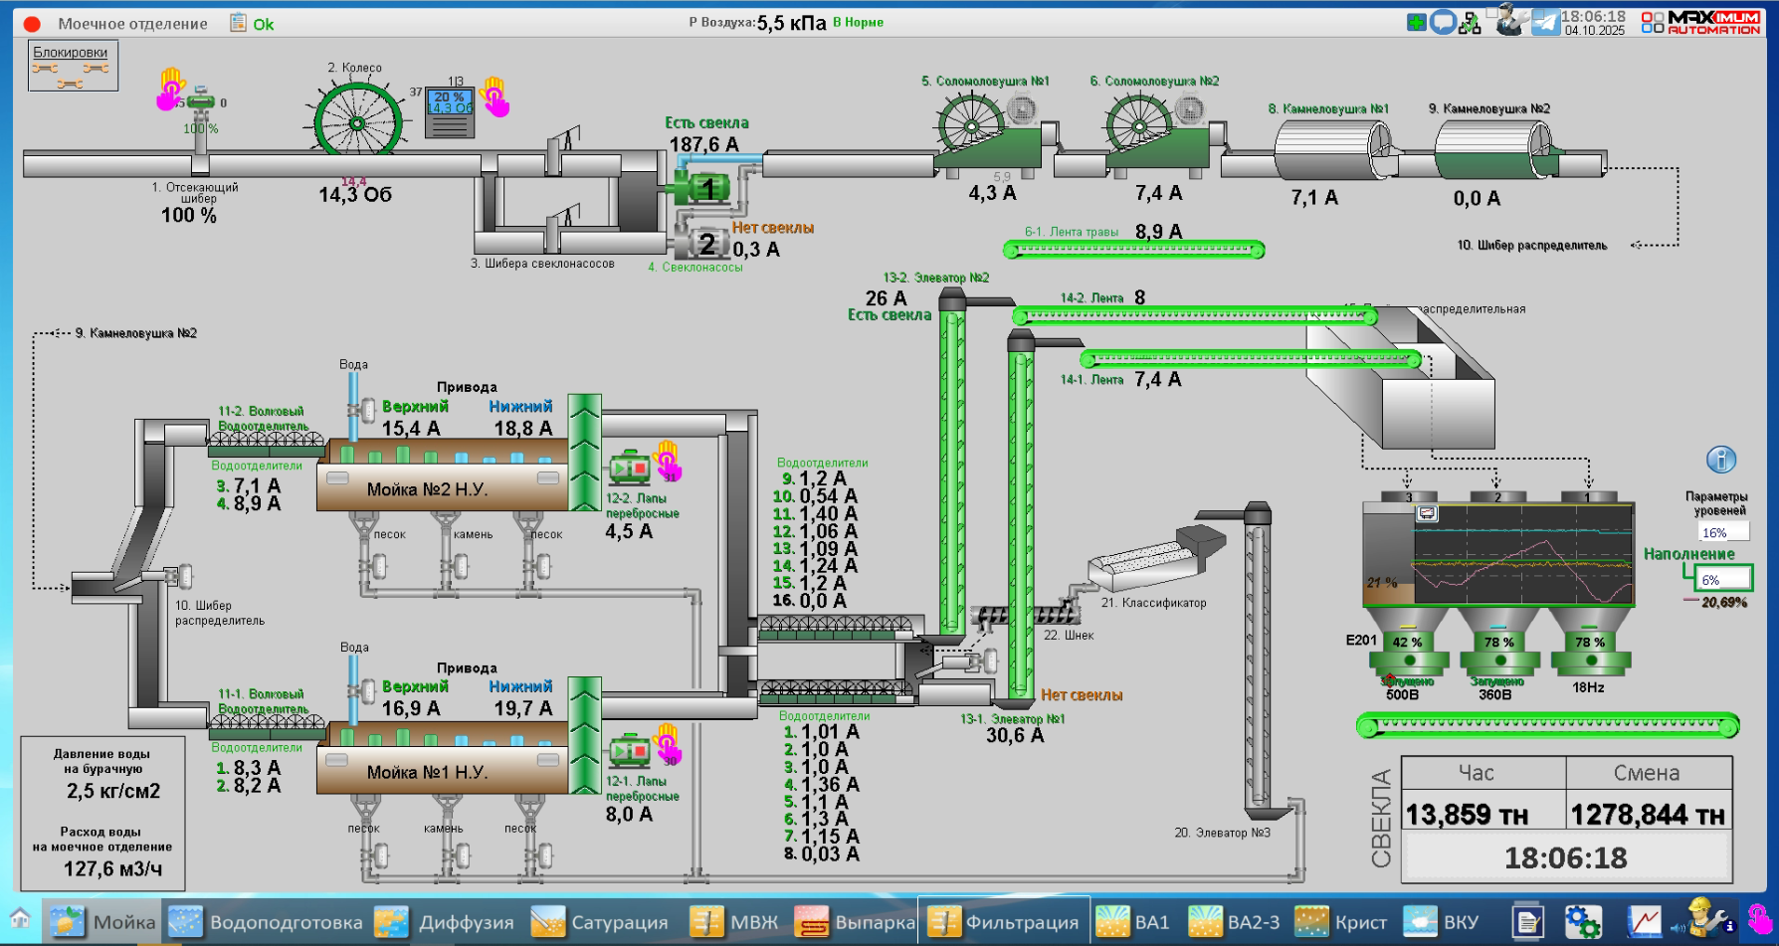Switch to the Выпарка tab
1779x946 pixels.
click(855, 922)
